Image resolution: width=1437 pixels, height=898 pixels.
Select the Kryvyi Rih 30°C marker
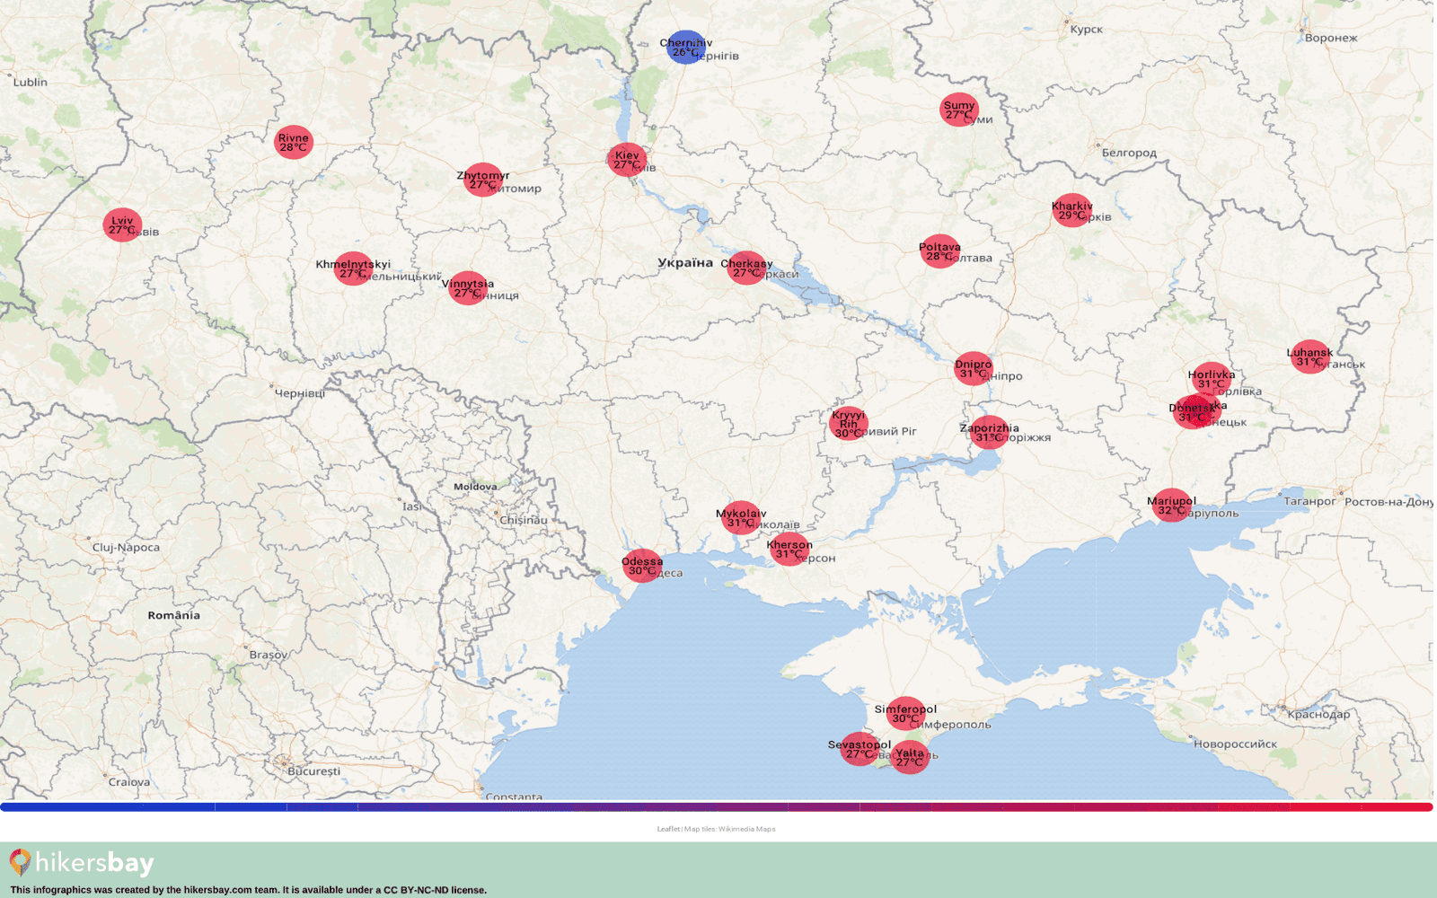pyautogui.click(x=849, y=423)
